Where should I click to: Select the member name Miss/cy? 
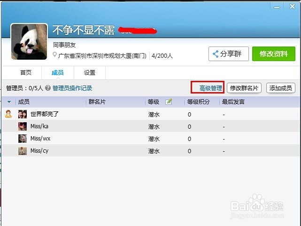(x=39, y=151)
